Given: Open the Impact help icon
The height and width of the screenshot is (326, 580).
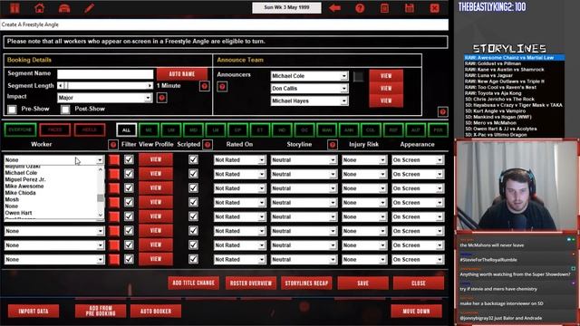Looking at the screenshot, I should coord(161,98).
